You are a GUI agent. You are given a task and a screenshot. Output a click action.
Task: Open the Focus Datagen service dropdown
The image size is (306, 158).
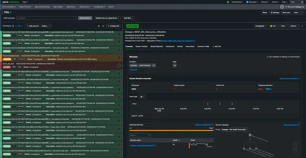[235, 129]
